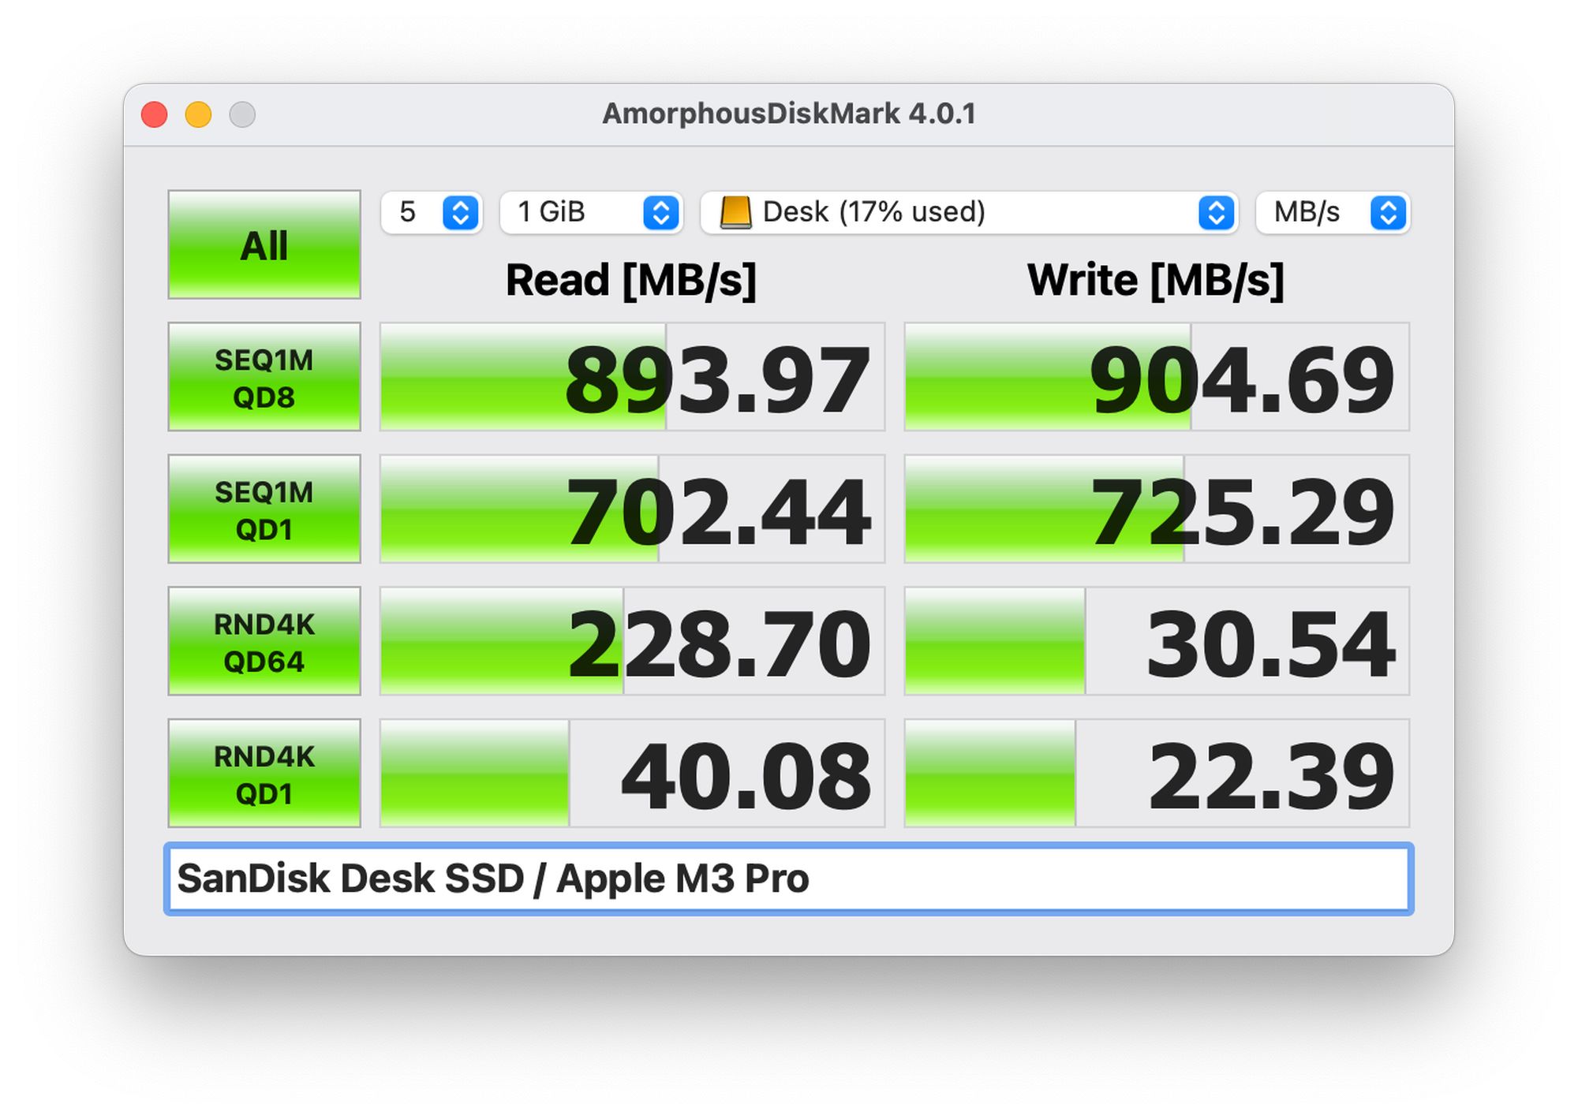Launch the RND4K QD1 test
The width and height of the screenshot is (1578, 1119).
point(264,773)
